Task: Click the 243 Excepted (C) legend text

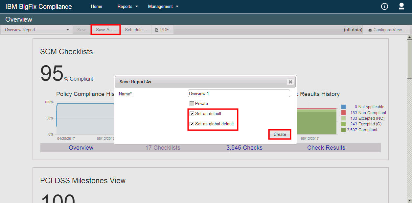Action: [366, 124]
